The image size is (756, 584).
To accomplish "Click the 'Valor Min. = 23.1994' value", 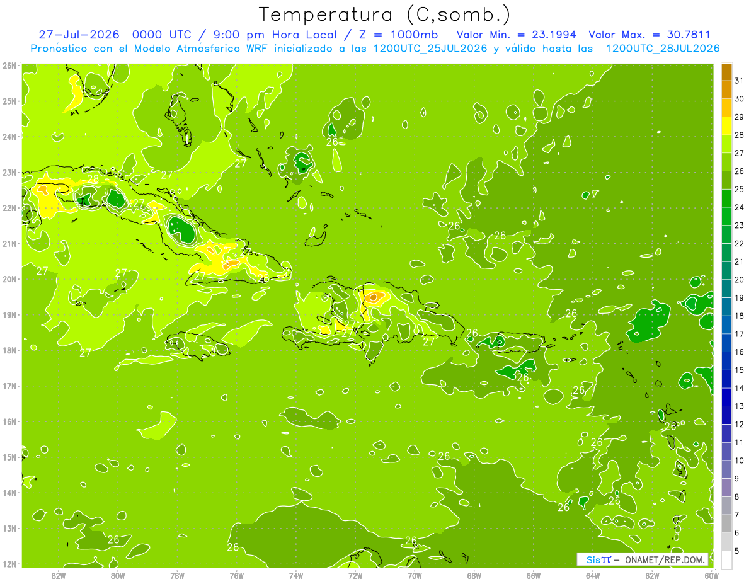I will tap(517, 35).
